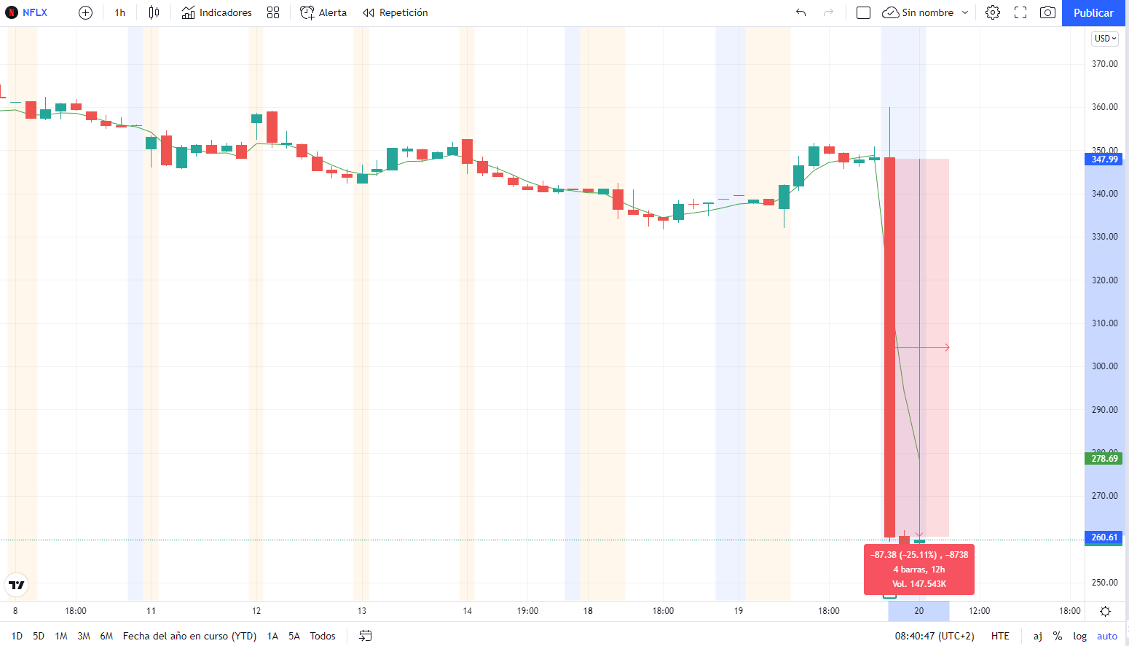Take a chart snapshot with camera icon
This screenshot has width=1129, height=646.
(x=1047, y=13)
